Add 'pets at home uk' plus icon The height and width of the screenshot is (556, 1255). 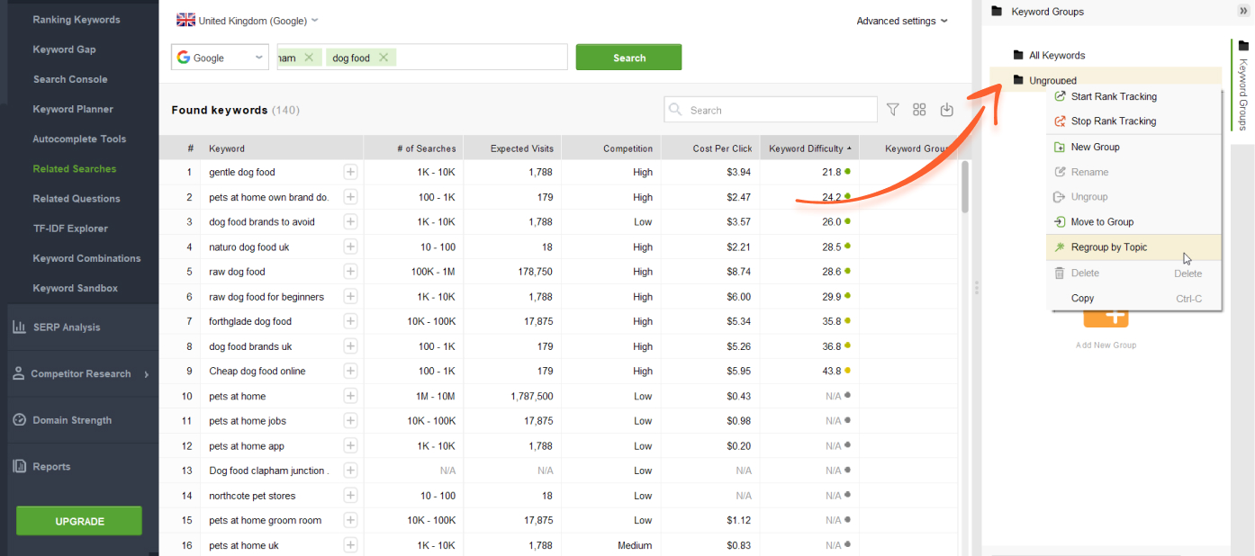point(350,545)
